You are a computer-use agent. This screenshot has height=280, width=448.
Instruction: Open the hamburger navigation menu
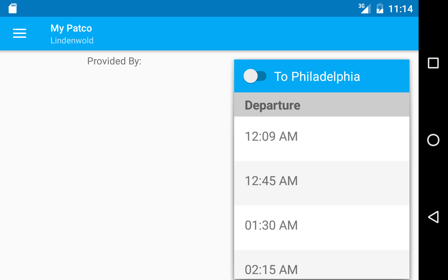20,33
